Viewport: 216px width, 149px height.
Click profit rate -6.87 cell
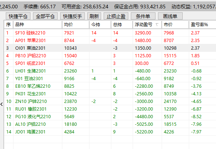[196, 109]
